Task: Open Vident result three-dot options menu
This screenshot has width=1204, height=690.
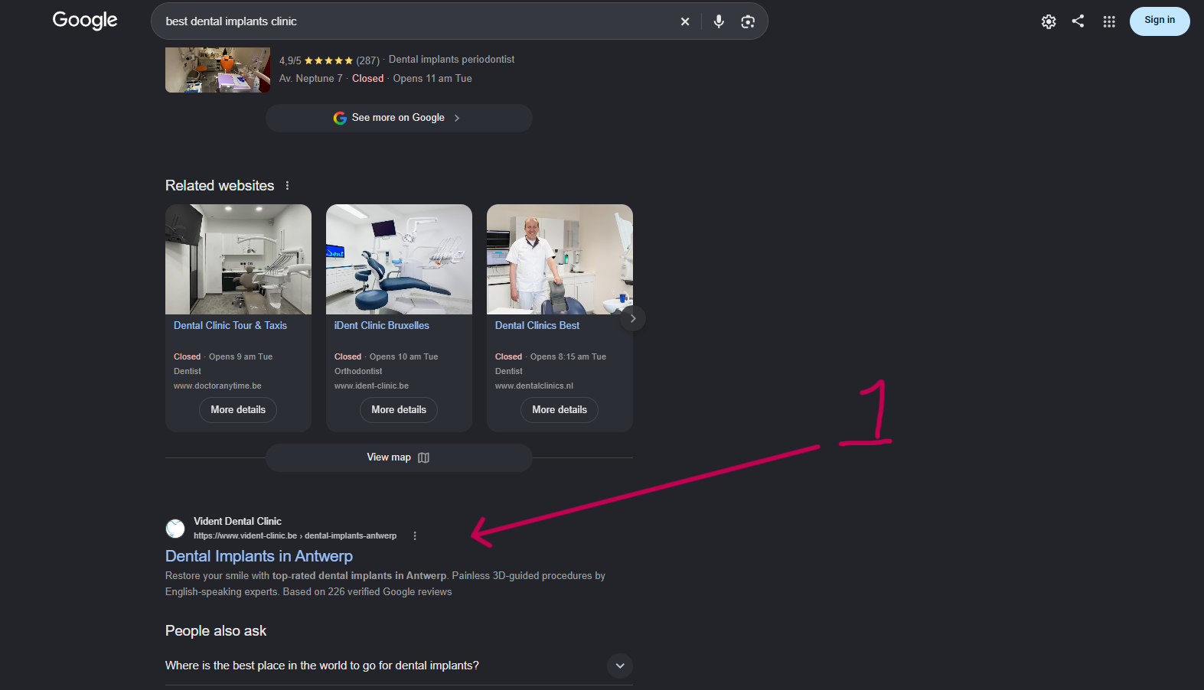Action: (415, 536)
